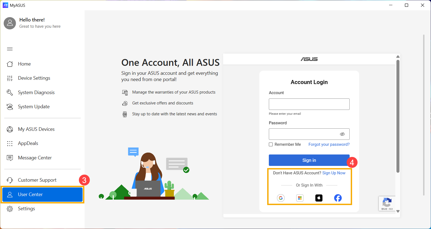
Task: Click the latest news and events icon
Action: click(x=125, y=114)
